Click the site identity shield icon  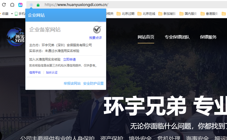[x=31, y=5]
